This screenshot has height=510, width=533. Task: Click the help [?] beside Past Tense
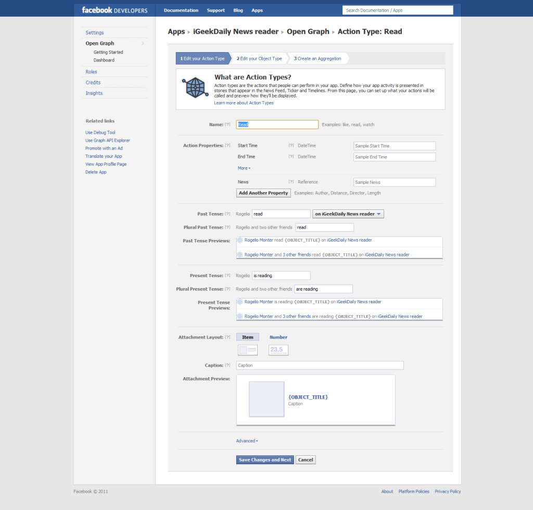pyautogui.click(x=227, y=214)
